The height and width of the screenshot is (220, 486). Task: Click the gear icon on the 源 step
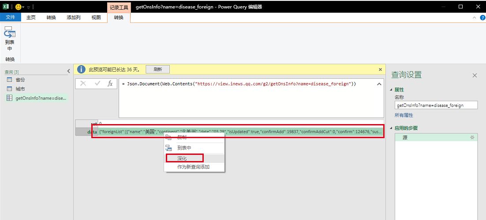click(472, 138)
